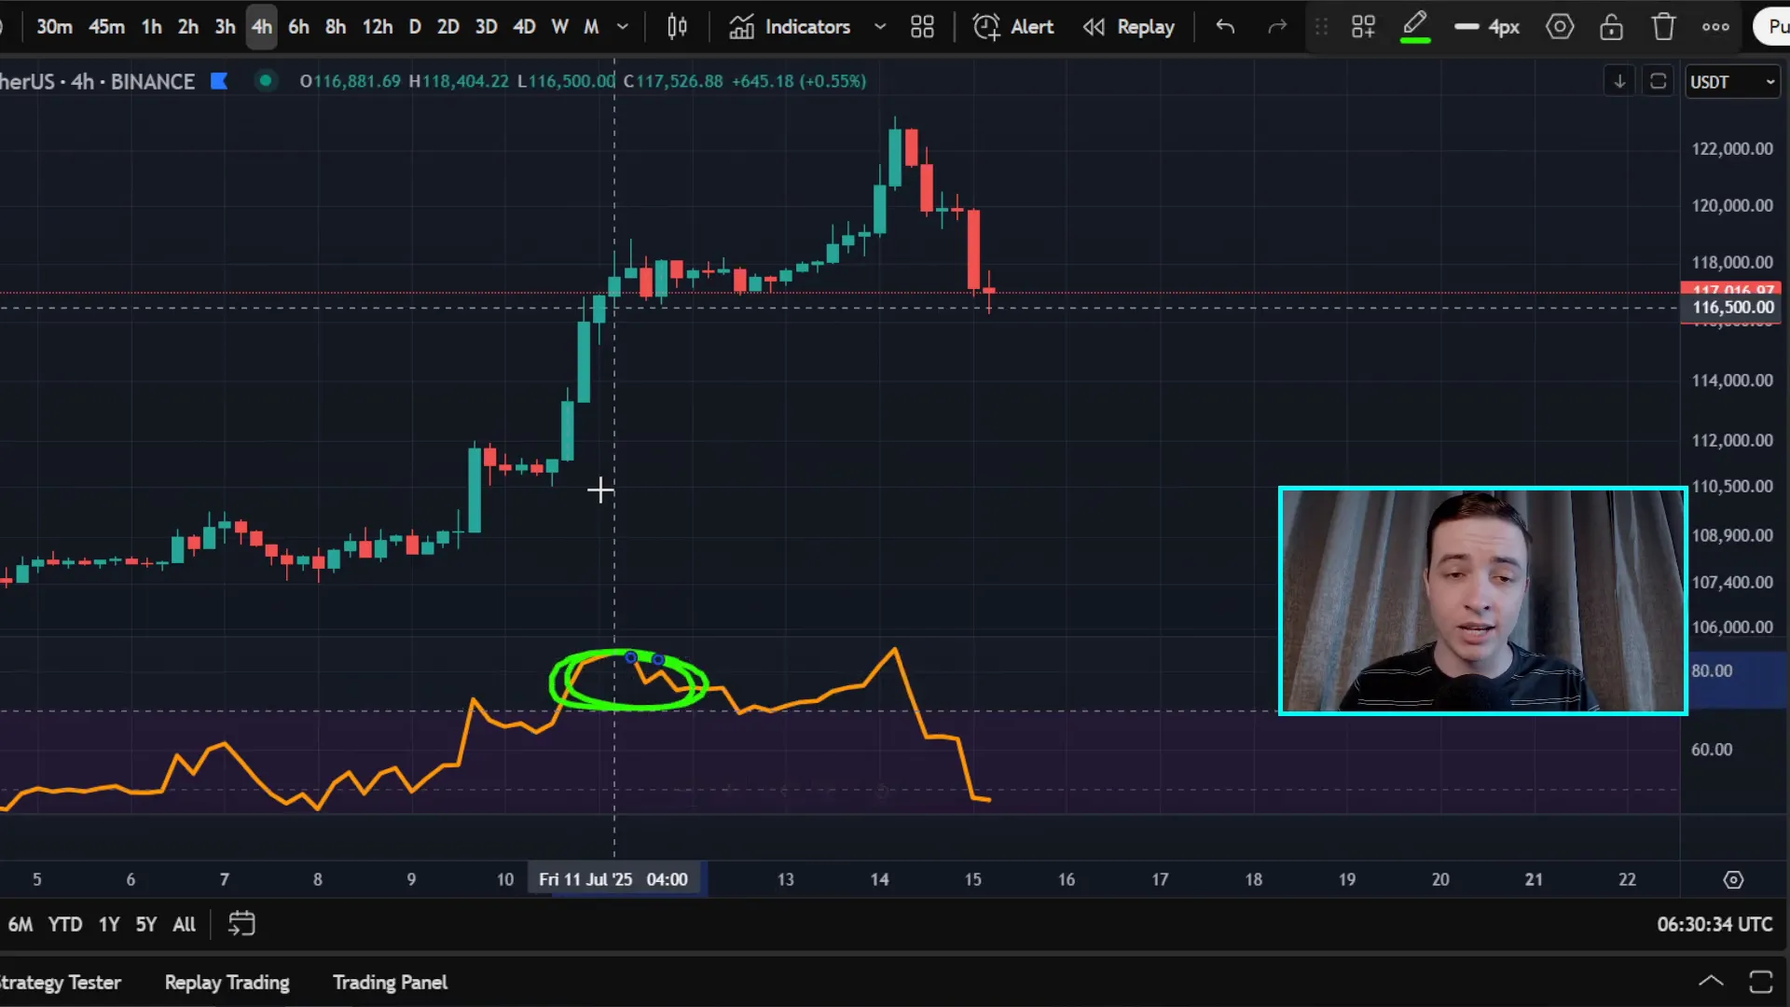
Task: Change the drawing line color pencil
Action: [1415, 27]
